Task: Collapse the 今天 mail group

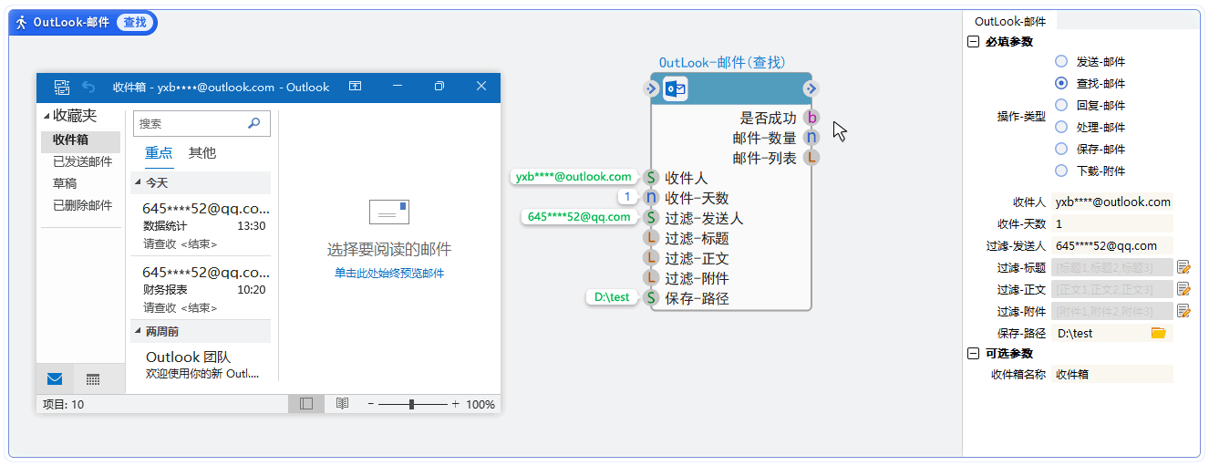Action: point(138,183)
